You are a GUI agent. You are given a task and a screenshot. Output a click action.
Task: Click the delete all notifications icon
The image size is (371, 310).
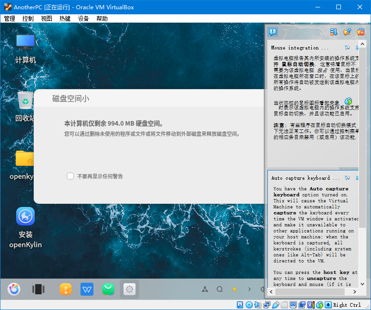360,32
